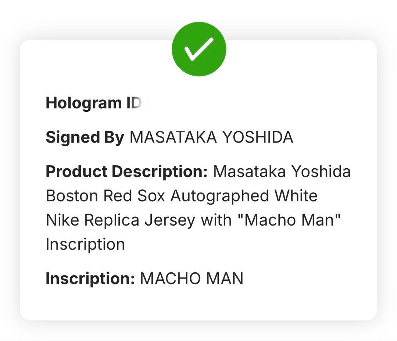Click the "Hologram ID" label
This screenshot has width=397, height=341.
93,103
